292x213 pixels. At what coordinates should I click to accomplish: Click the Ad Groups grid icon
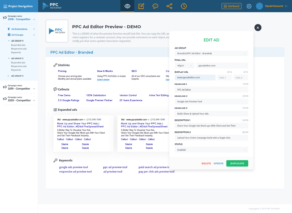pyautogui.click(x=9, y=35)
